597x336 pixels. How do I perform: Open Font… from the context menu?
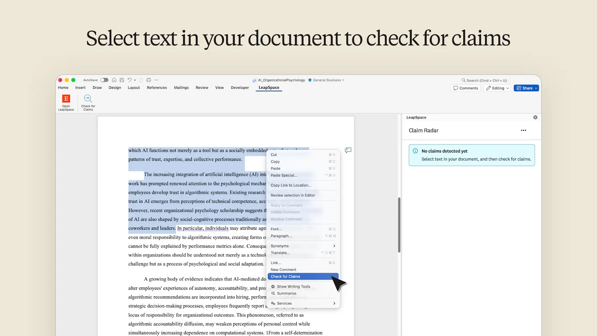[303, 229]
